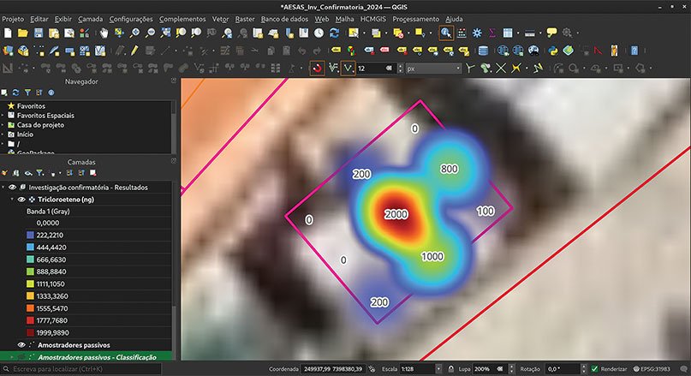Toggle topological editing icon in snapping toolbar
The width and height of the screenshot is (691, 376).
pyautogui.click(x=470, y=69)
